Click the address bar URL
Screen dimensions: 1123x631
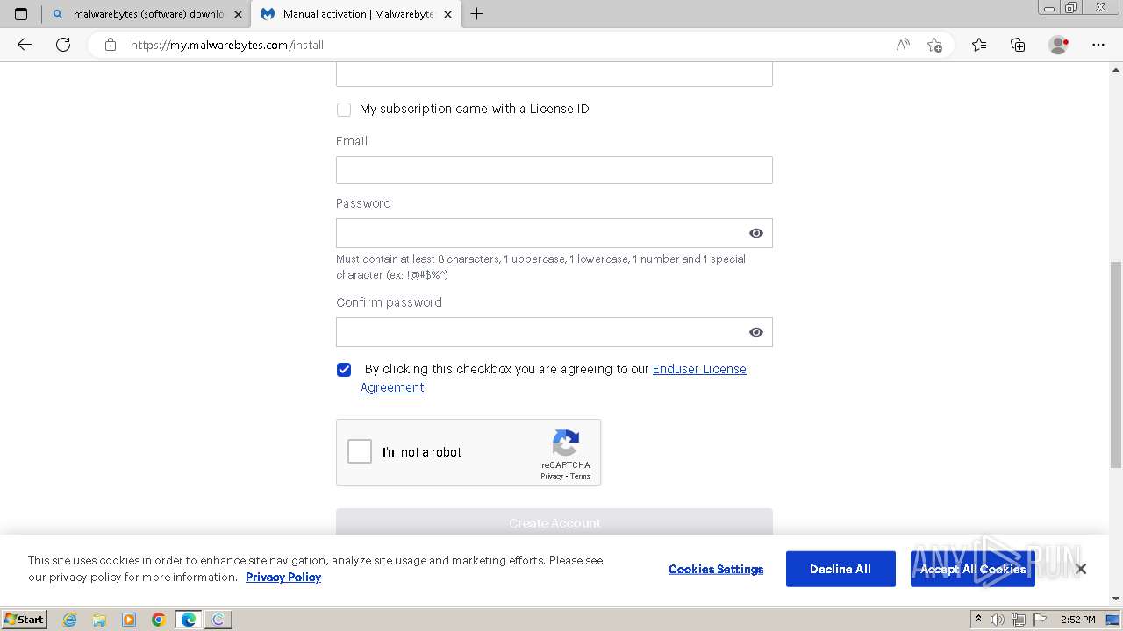point(227,45)
